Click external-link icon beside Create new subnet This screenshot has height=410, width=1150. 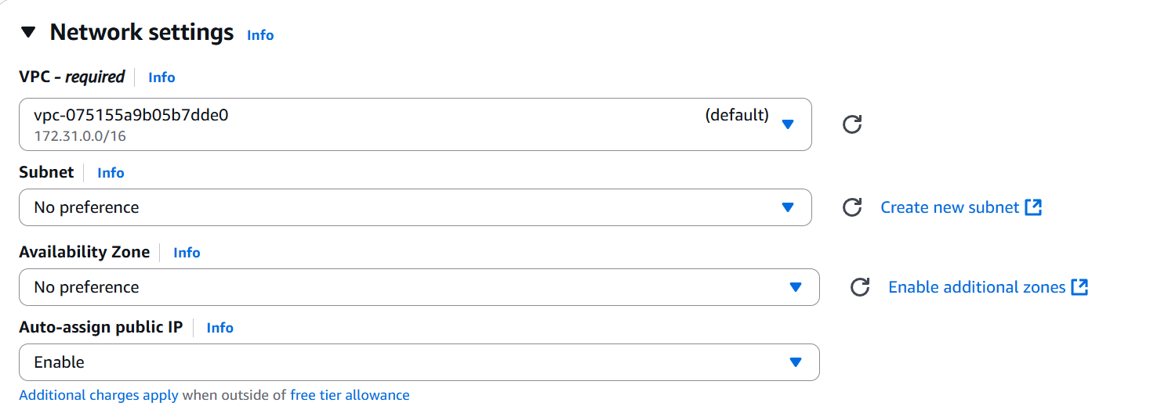[x=1034, y=207]
